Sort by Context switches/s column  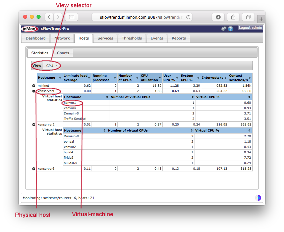240,78
